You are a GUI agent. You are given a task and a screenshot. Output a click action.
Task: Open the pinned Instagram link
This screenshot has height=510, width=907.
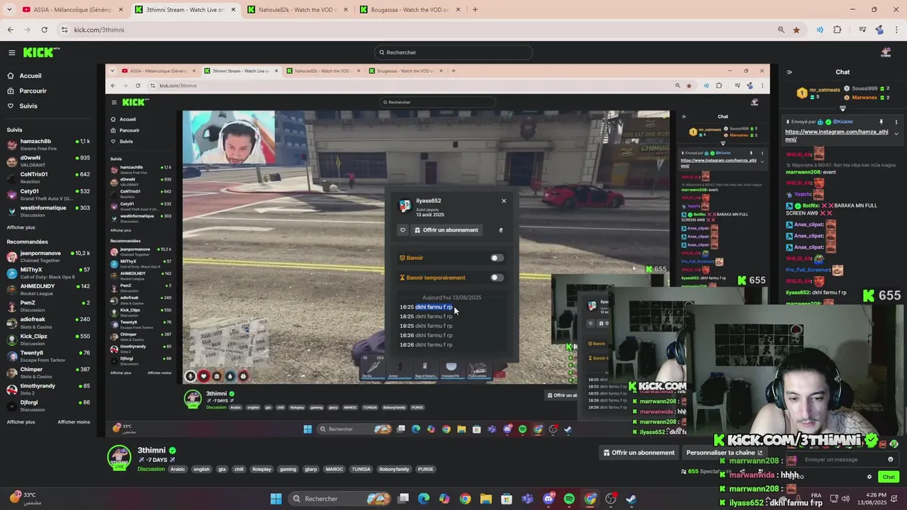[x=836, y=135]
